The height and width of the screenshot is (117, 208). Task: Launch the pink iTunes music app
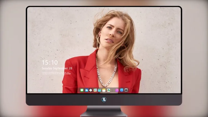[x=117, y=90]
